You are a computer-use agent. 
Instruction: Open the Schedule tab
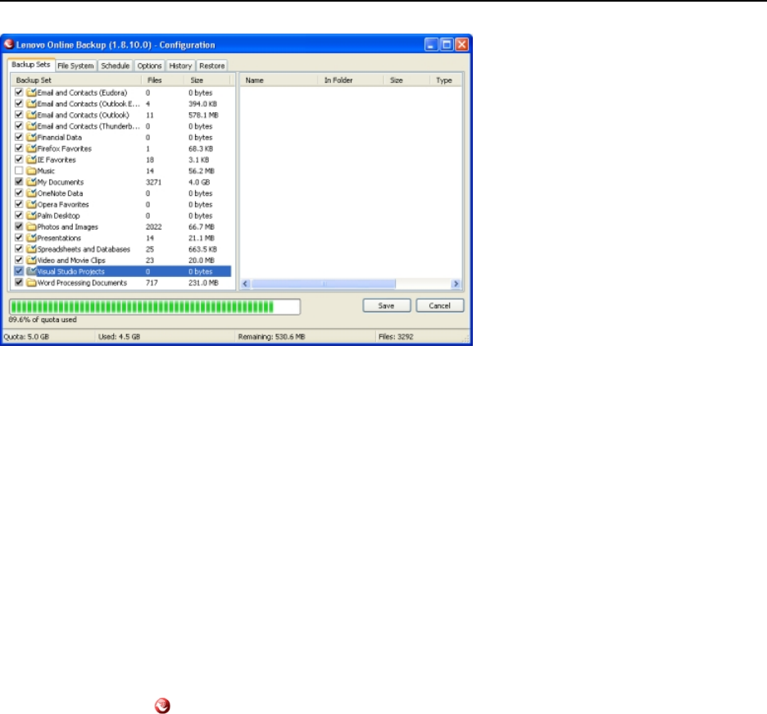click(x=115, y=66)
